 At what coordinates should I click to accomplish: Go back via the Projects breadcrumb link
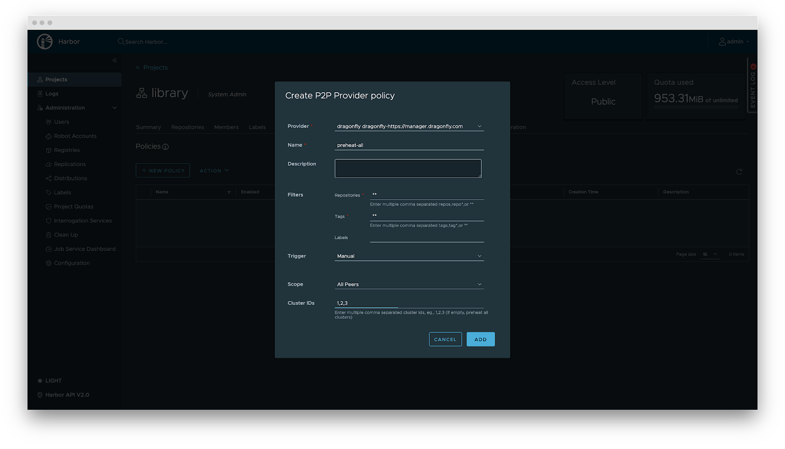tap(155, 68)
